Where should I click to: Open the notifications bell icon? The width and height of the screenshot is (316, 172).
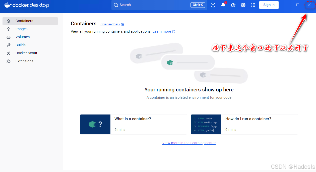pyautogui.click(x=223, y=5)
